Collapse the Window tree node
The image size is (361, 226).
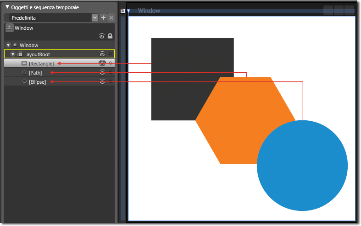click(x=8, y=45)
